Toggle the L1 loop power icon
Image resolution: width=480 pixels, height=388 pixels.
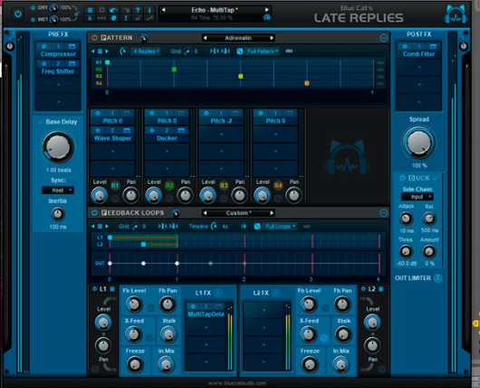coord(94,288)
